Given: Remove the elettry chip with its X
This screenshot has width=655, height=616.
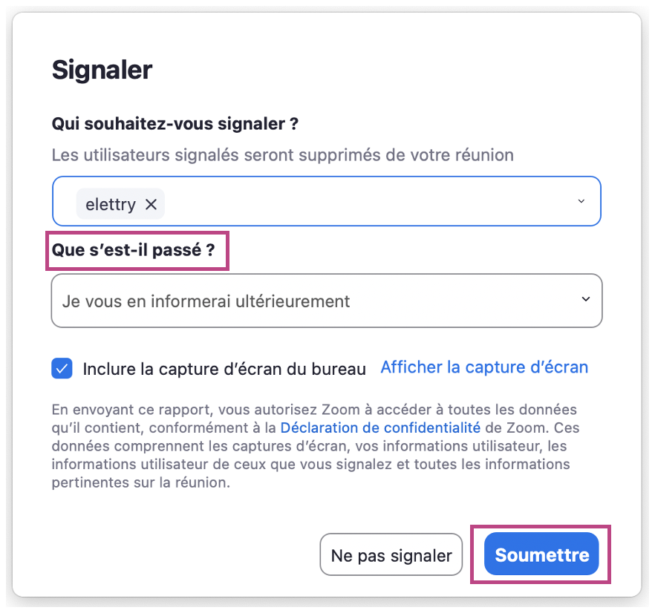Looking at the screenshot, I should [x=151, y=204].
